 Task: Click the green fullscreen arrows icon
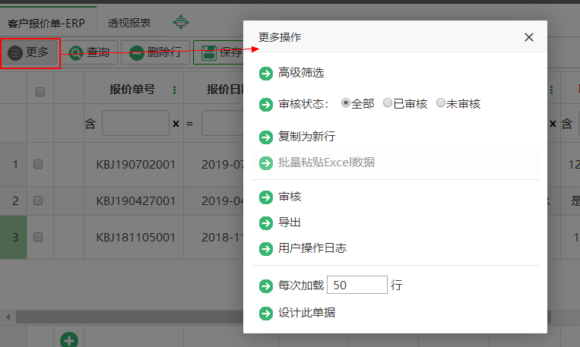[x=181, y=22]
